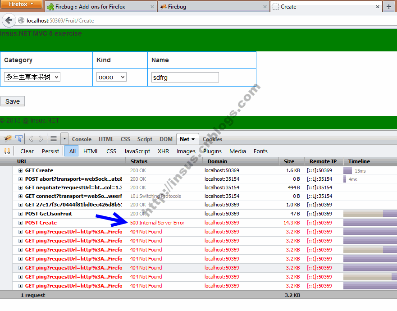
Task: Activate the element inspect icon
Action: click(19, 138)
